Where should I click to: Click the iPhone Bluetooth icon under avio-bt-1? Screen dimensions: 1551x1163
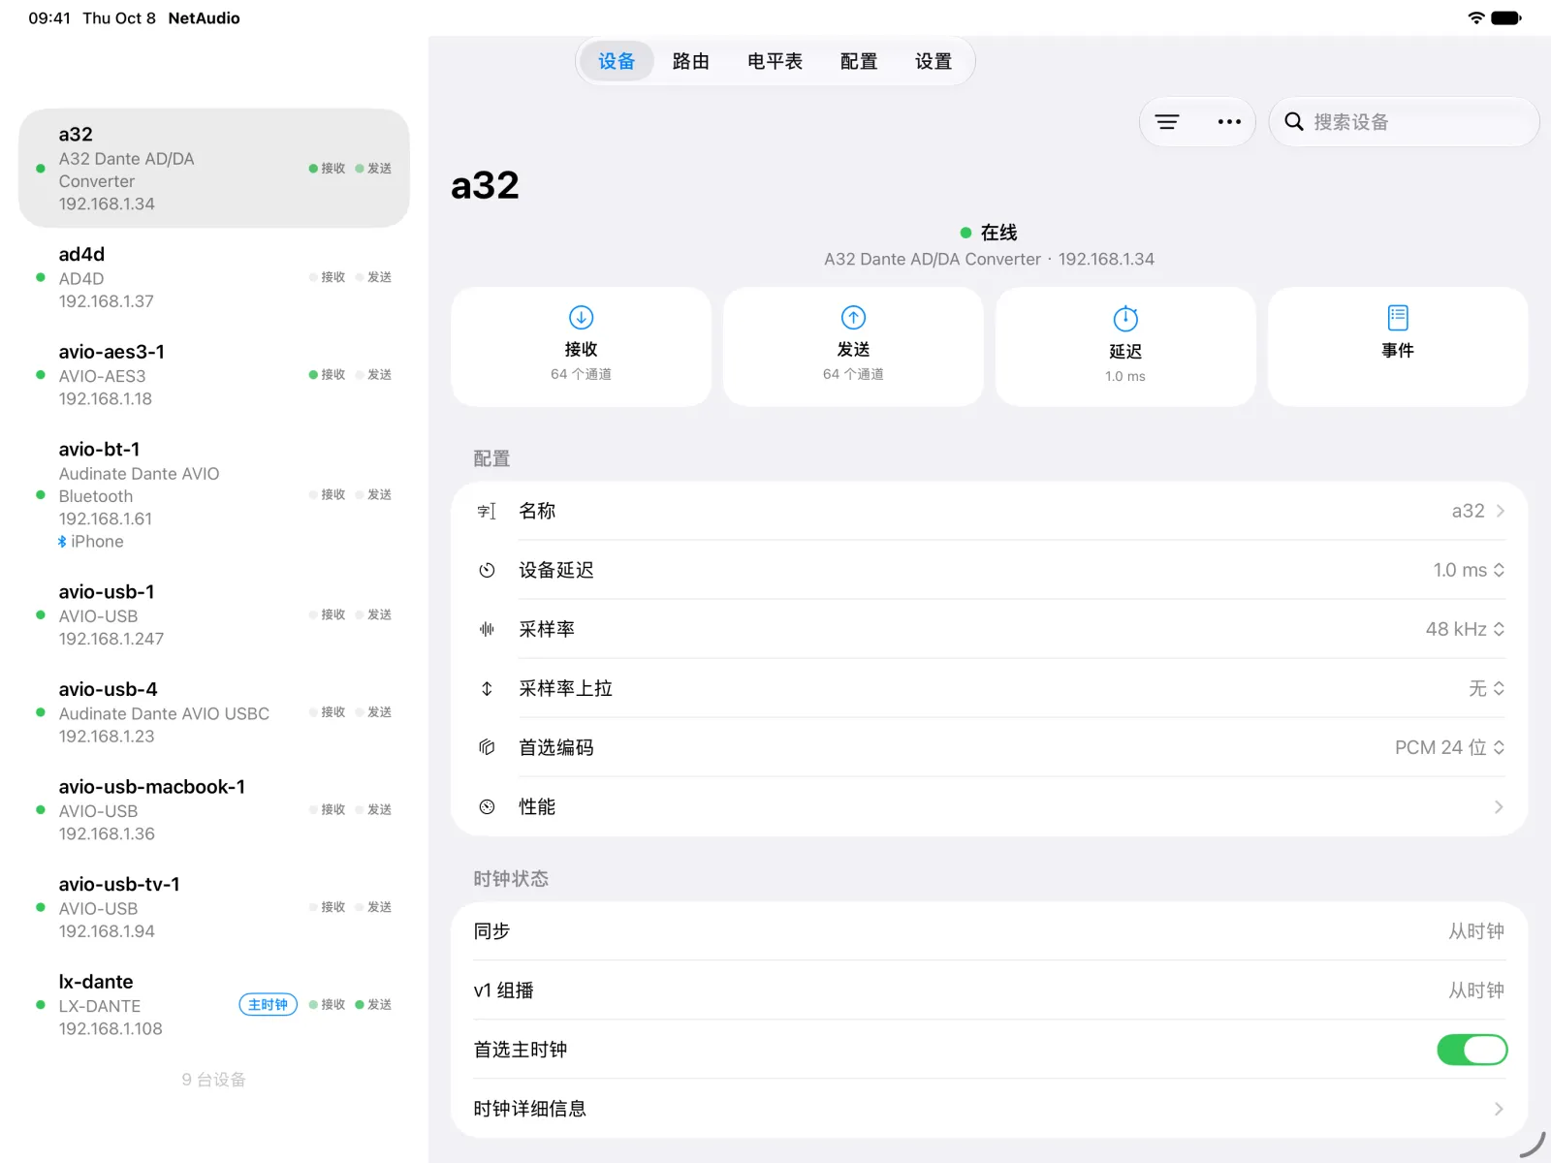pos(62,542)
